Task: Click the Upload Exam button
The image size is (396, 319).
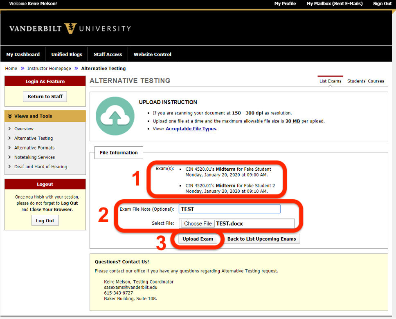Action: [198, 239]
